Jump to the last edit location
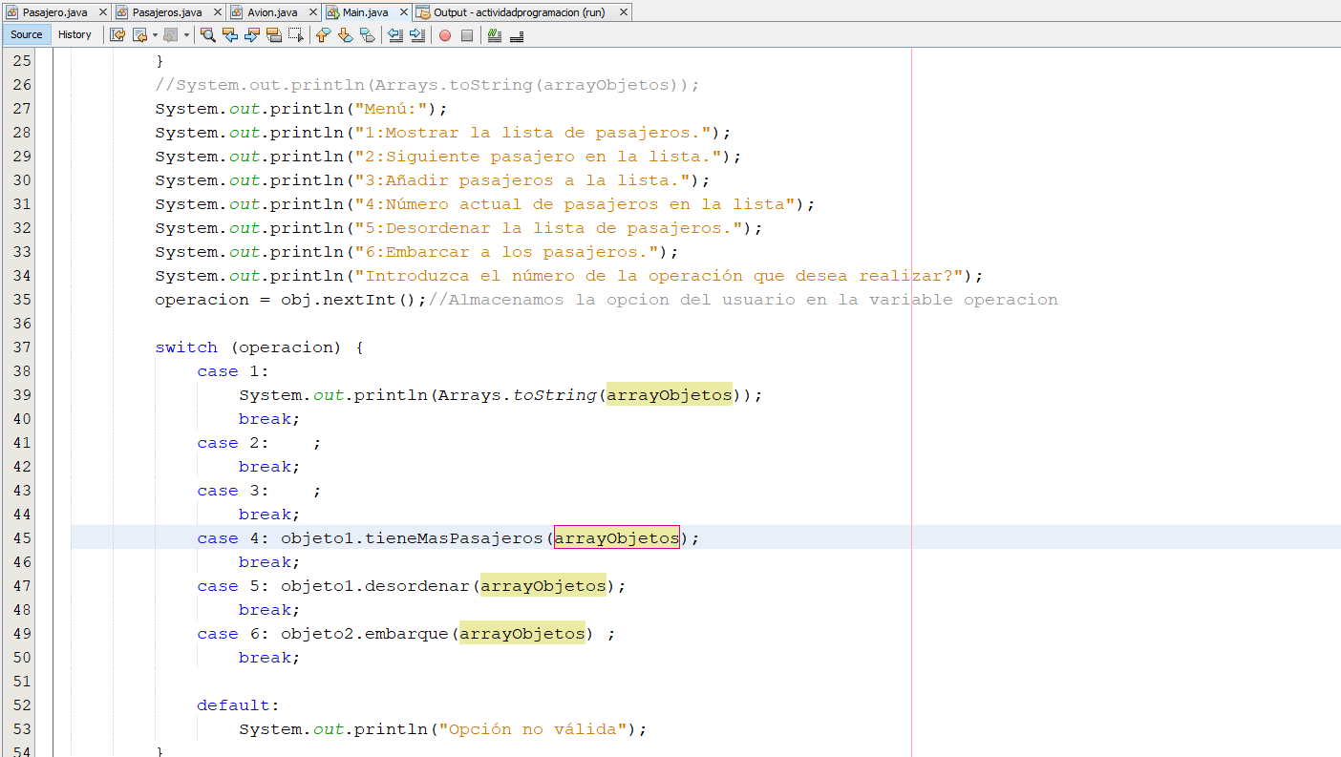 pyautogui.click(x=117, y=35)
